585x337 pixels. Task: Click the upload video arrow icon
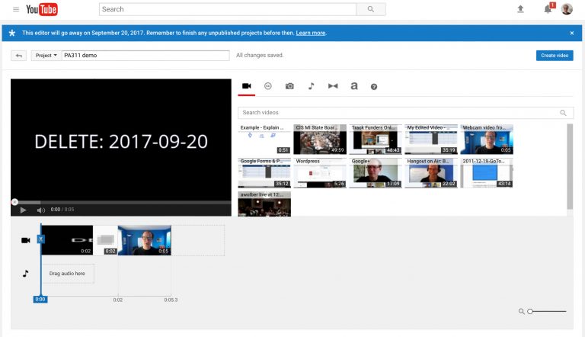click(x=521, y=9)
